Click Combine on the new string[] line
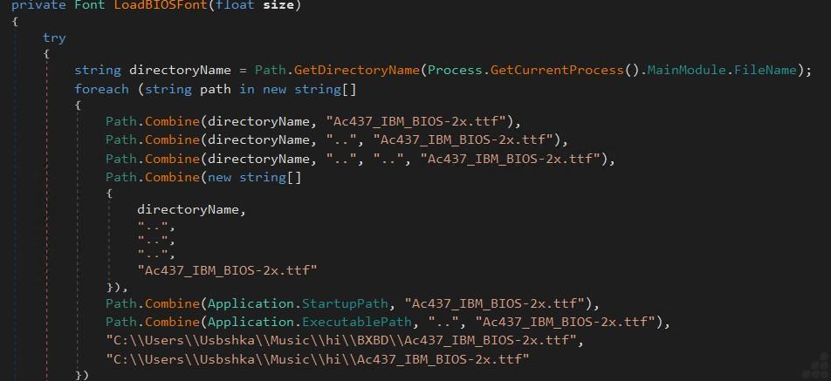This screenshot has height=381, width=831. 172,177
